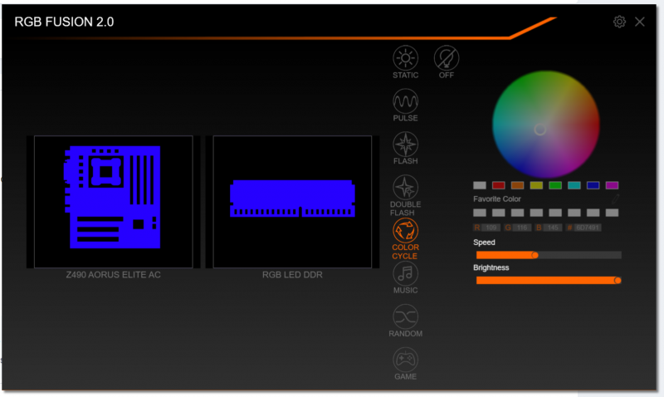This screenshot has height=397, width=664.
Task: Switch to the Random lighting mode
Action: 406,316
